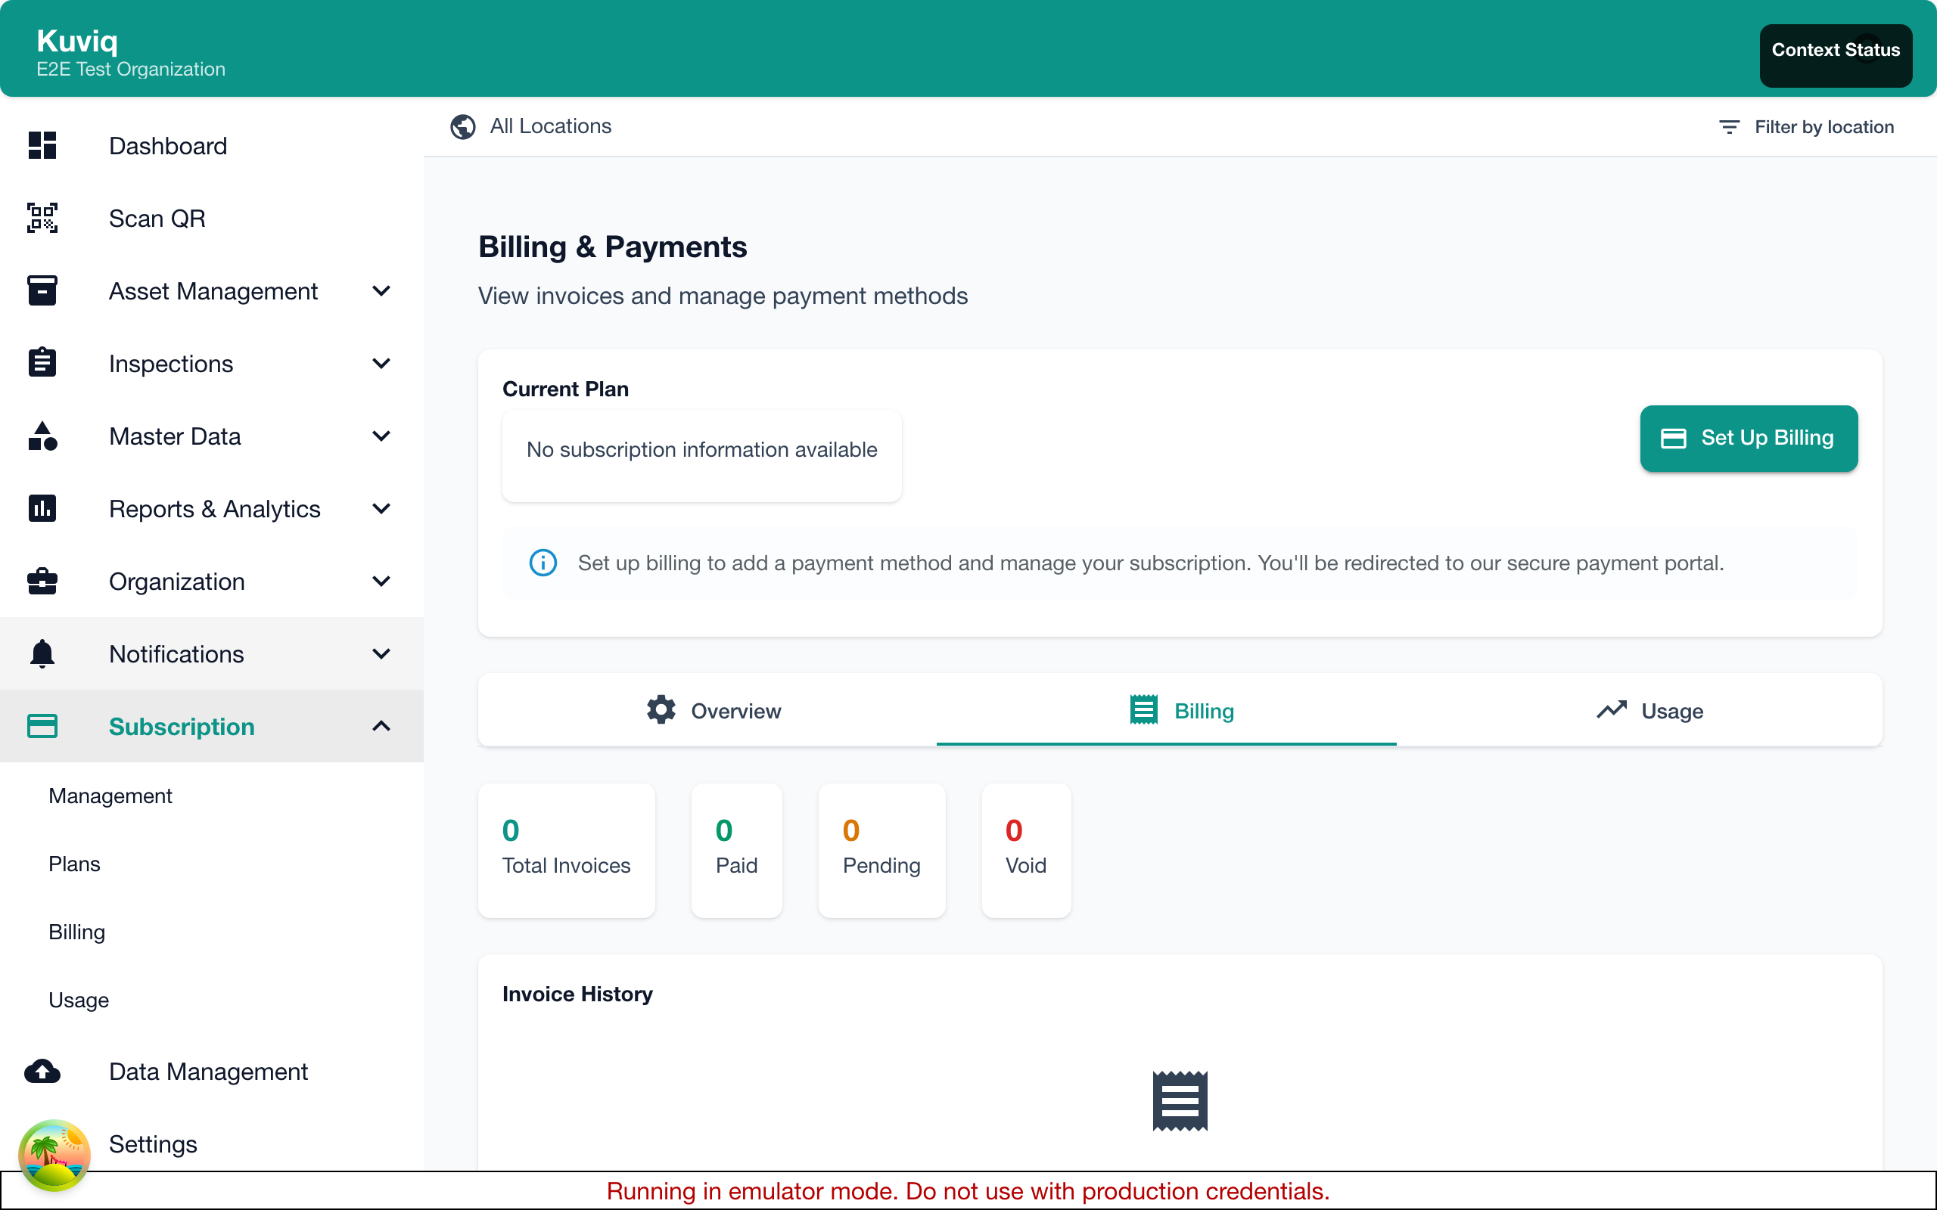Click the Set Up Billing button
This screenshot has width=1937, height=1210.
pos(1748,438)
